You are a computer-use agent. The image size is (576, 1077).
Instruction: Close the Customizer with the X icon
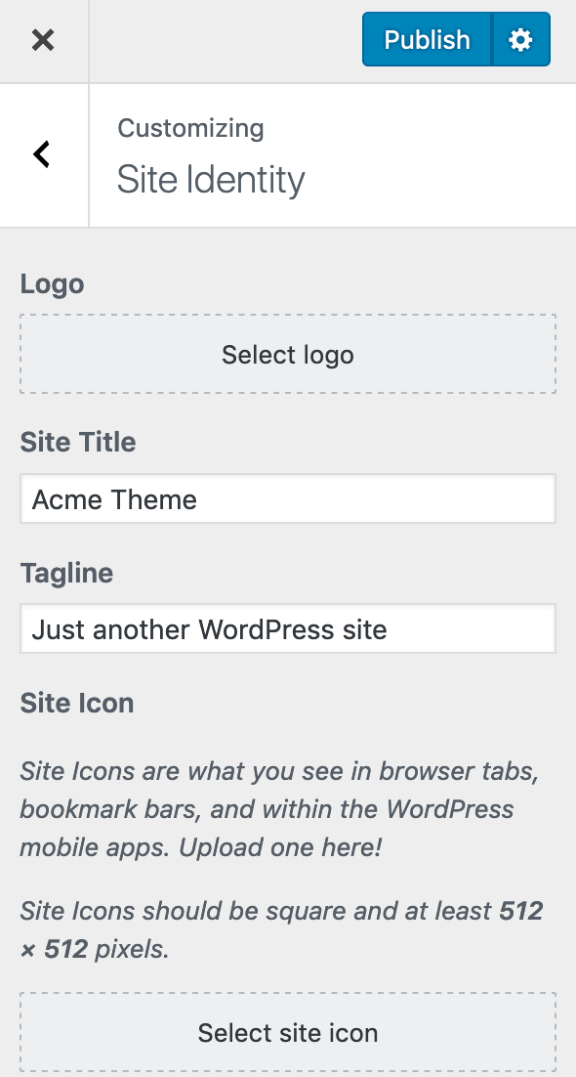tap(43, 40)
